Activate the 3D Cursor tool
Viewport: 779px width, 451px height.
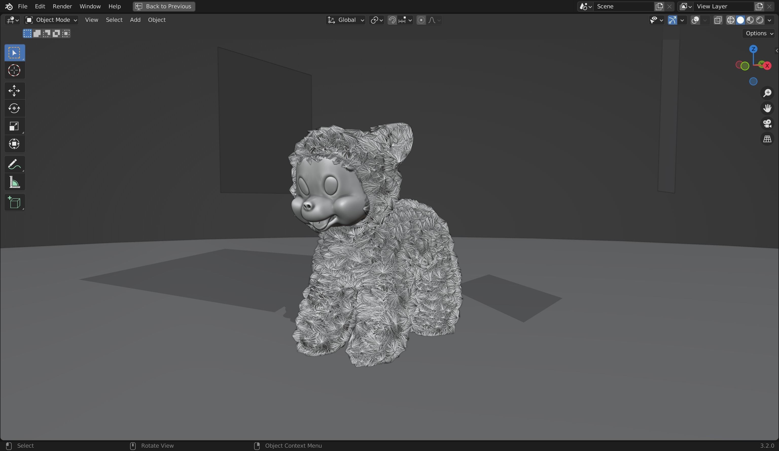pos(14,70)
